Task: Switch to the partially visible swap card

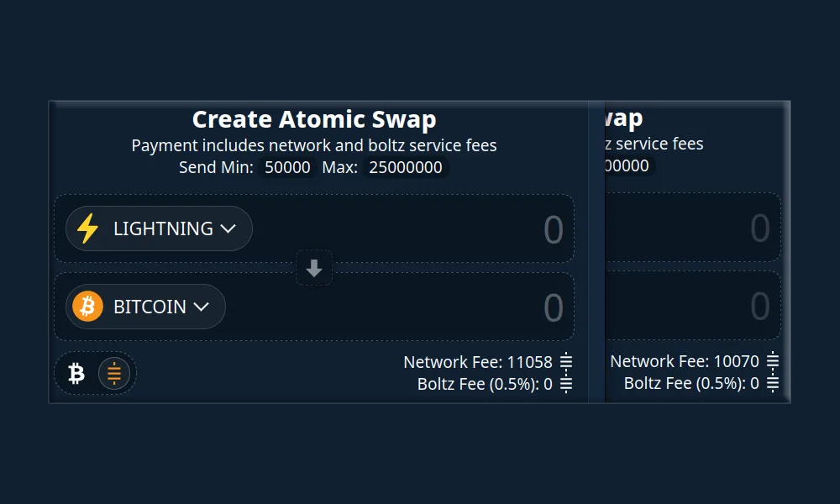Action: pos(697,252)
